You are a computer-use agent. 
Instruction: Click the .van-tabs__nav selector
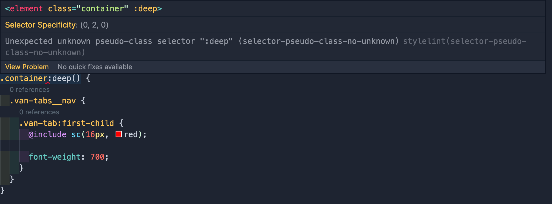pyautogui.click(x=43, y=101)
